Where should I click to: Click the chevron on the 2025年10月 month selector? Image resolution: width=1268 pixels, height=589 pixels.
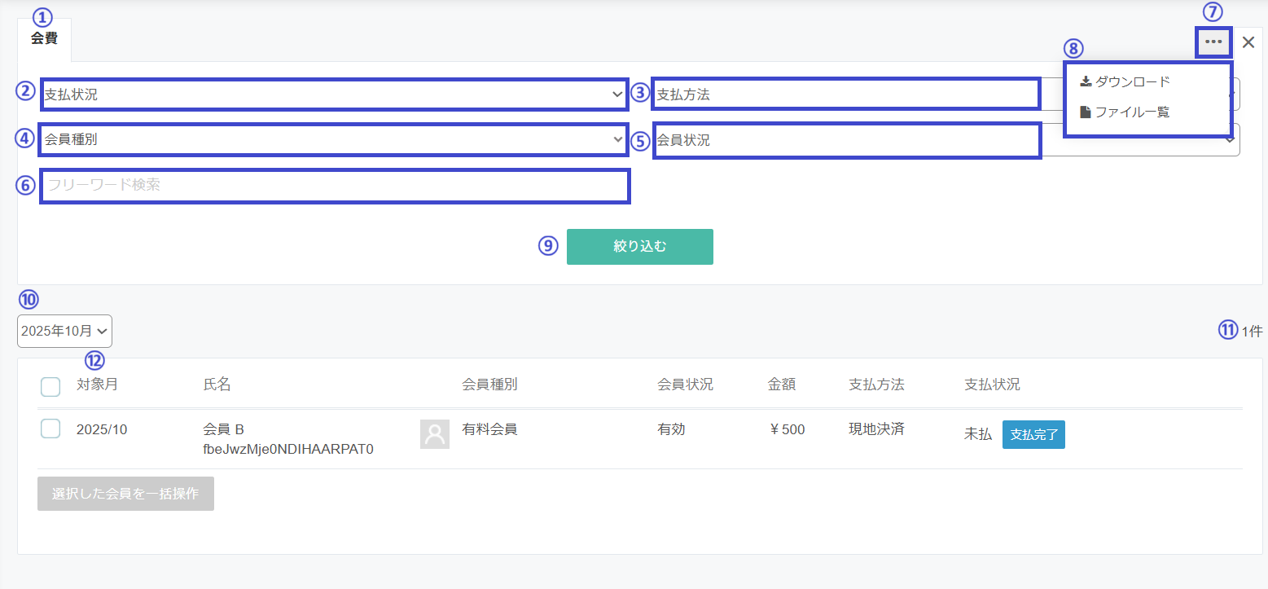click(102, 332)
